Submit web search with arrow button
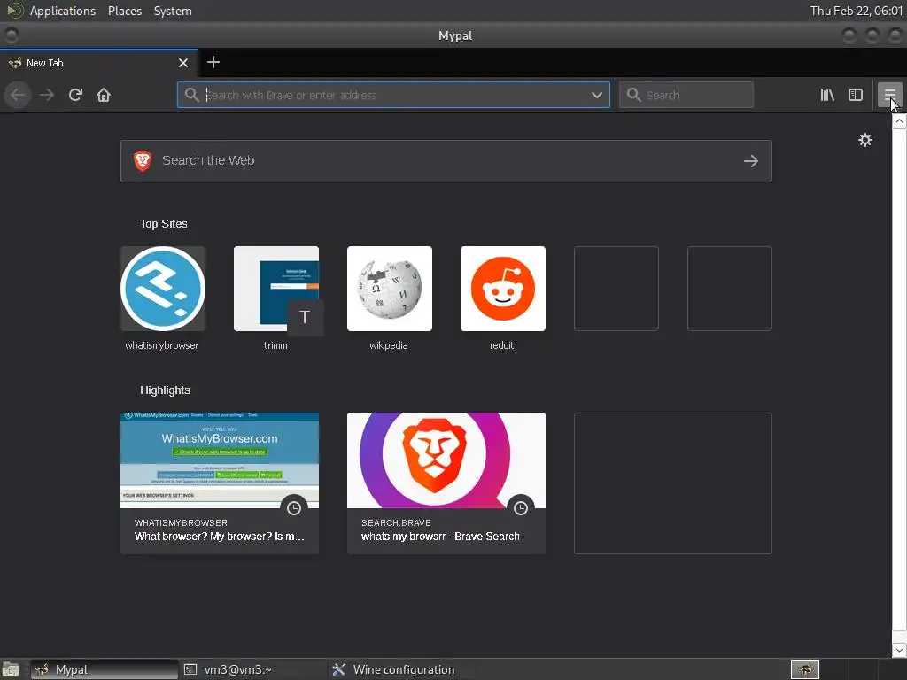Viewport: 907px width, 680px height. tap(751, 161)
